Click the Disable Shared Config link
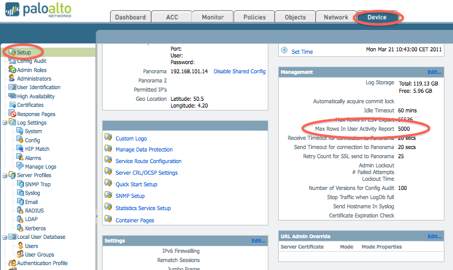The image size is (453, 270). pyautogui.click(x=240, y=71)
